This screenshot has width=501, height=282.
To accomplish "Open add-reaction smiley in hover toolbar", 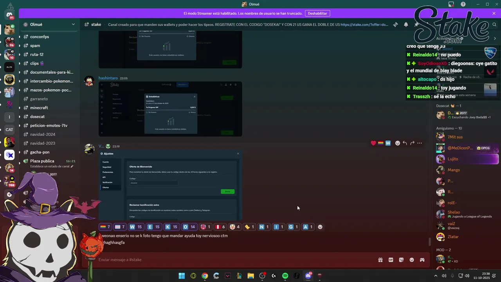I will (398, 143).
